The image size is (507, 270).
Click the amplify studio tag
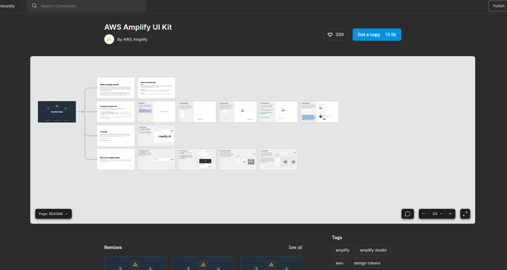point(373,250)
